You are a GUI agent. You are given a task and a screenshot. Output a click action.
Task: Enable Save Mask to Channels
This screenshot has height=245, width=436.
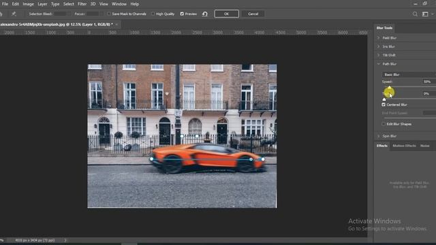click(x=109, y=14)
